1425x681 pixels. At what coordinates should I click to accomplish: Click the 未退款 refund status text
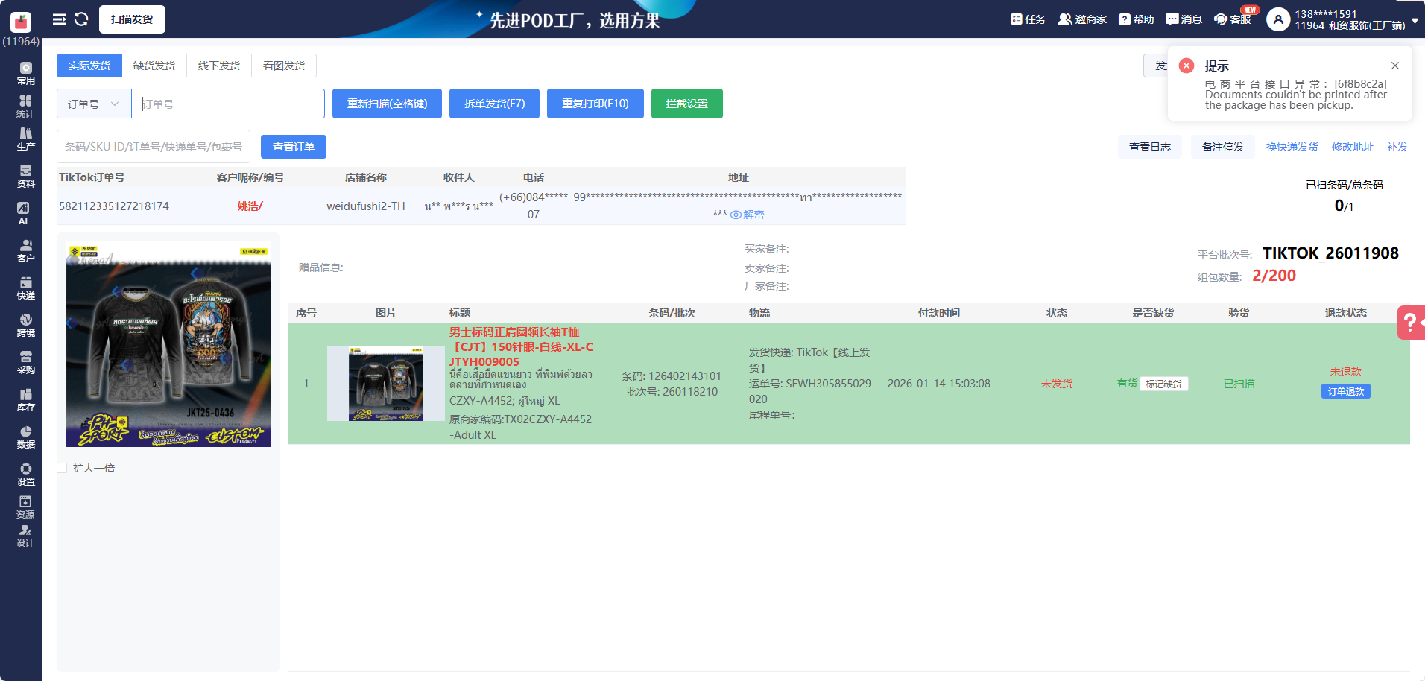click(x=1345, y=372)
